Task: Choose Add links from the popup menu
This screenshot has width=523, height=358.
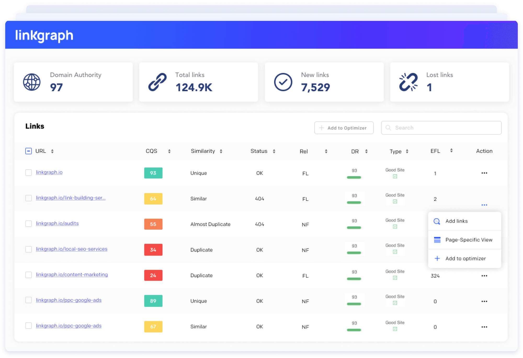Action: (x=456, y=221)
